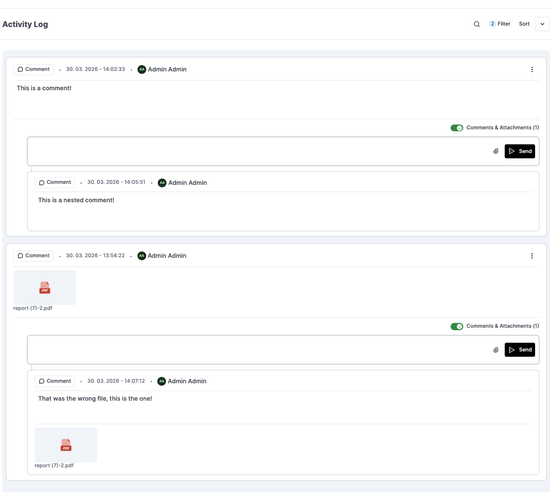Click PDF file icon under 13:54:22 comment
The height and width of the screenshot is (501, 552).
coord(45,288)
